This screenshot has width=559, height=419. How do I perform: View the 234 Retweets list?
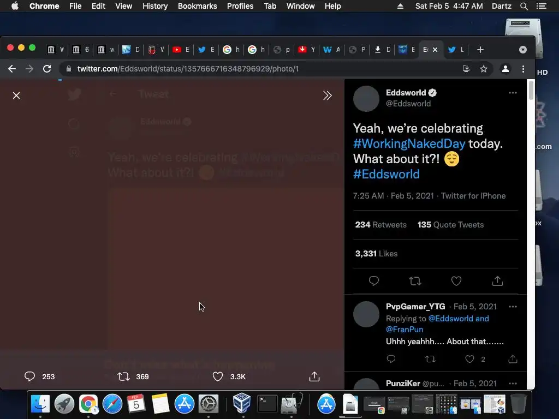(380, 225)
